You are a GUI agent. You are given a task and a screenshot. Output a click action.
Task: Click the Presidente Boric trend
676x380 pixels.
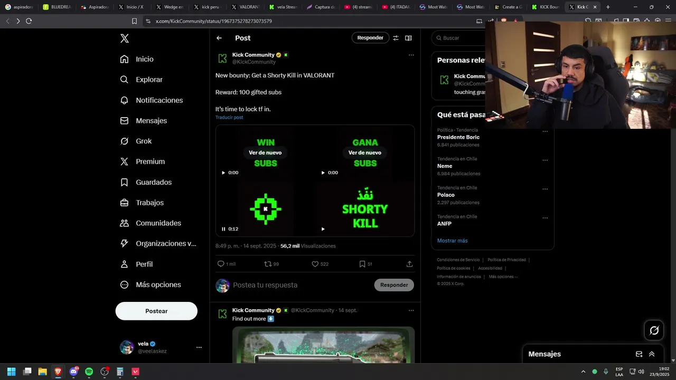[458, 137]
